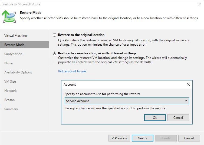Close the Restore to Microsoft Azure window
The width and height of the screenshot is (204, 145).
[x=199, y=4]
